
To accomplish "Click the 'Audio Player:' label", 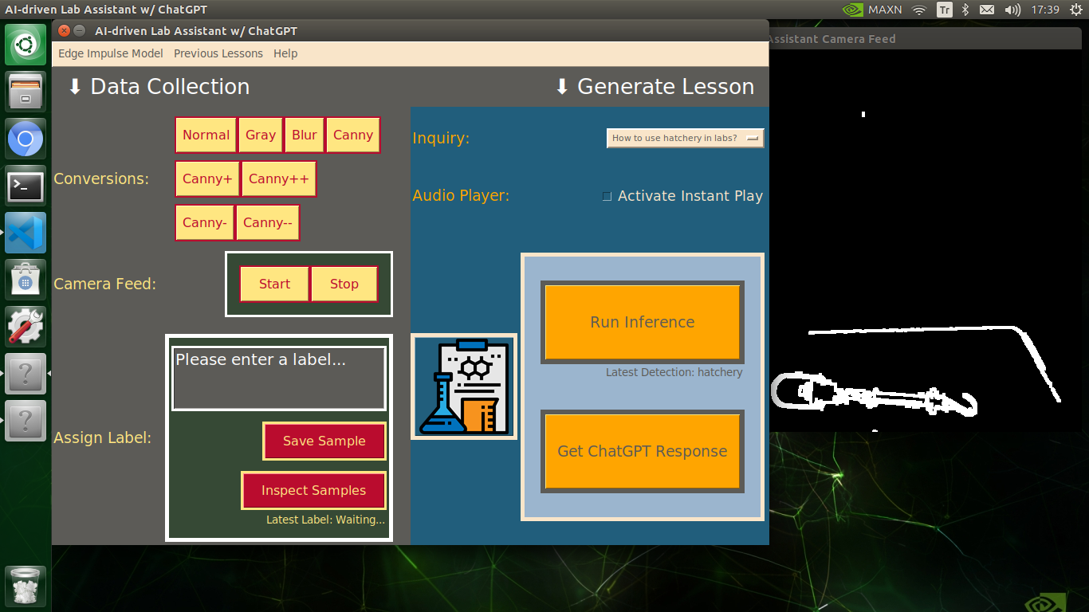I will (x=461, y=195).
